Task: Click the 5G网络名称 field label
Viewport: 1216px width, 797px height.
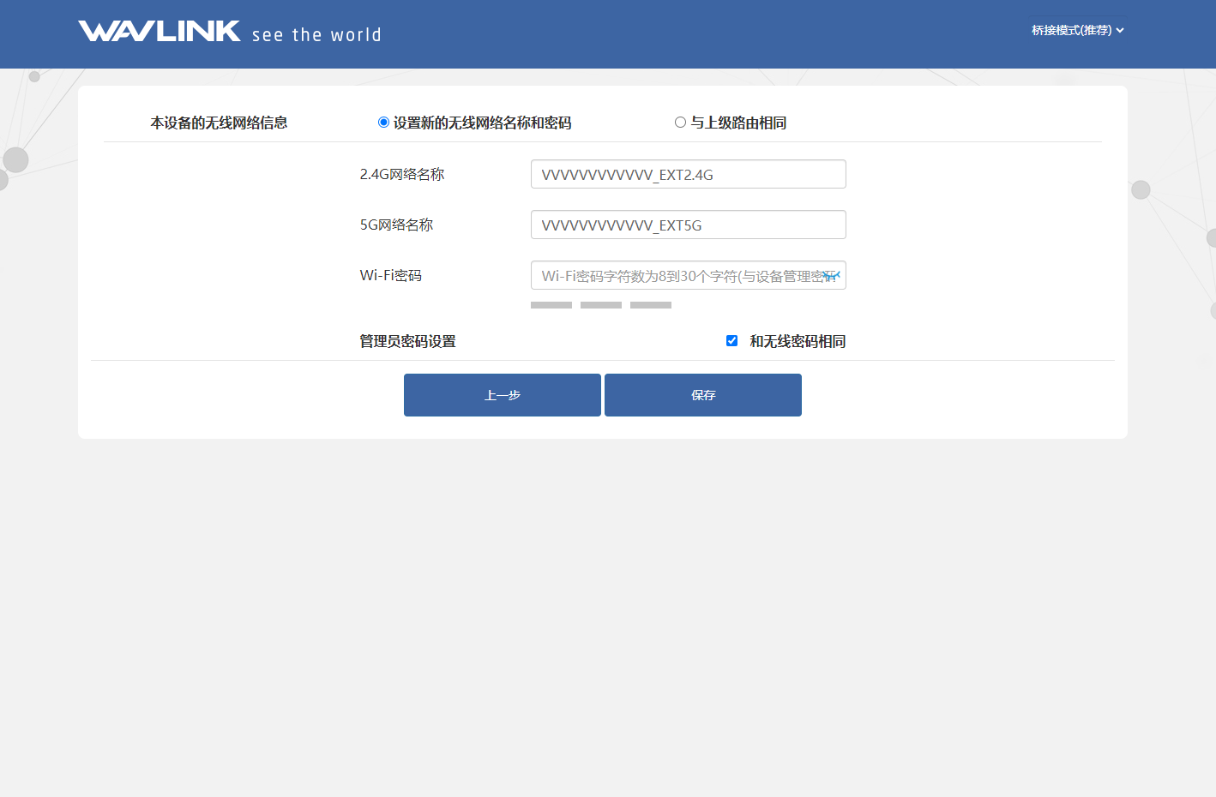Action: tap(396, 225)
